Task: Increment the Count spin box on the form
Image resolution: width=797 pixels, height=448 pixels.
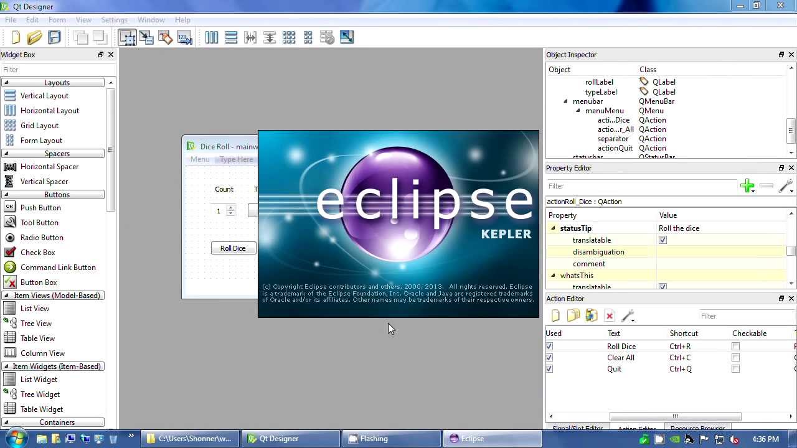Action: 230,208
